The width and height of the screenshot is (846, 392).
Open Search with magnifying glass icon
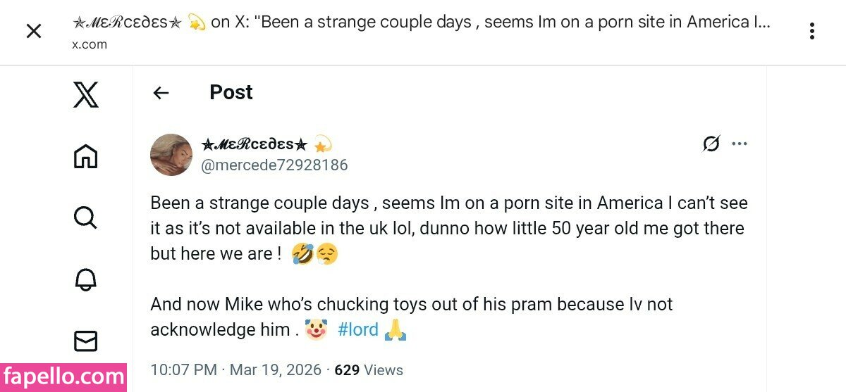click(x=85, y=218)
